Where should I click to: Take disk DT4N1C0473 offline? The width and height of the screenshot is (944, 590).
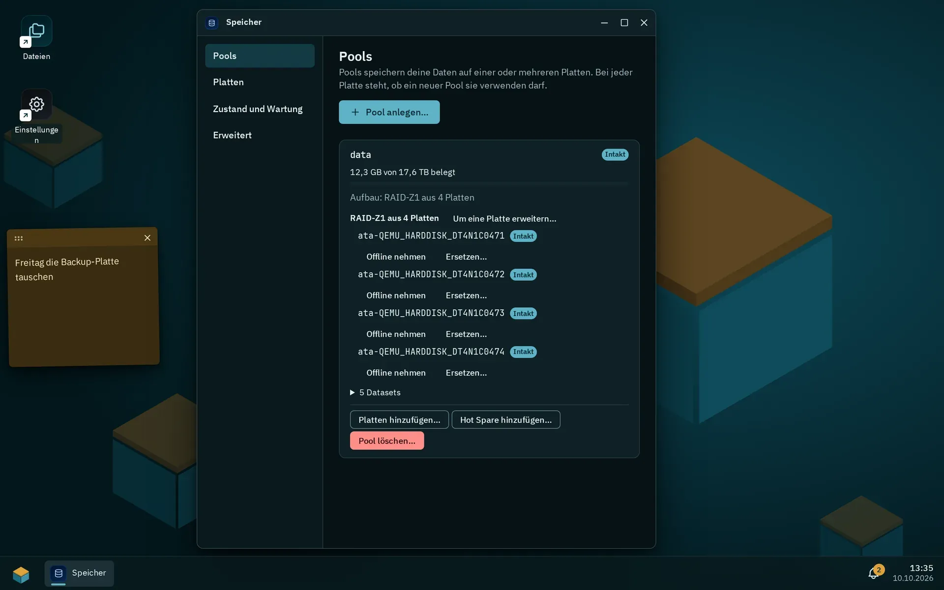pyautogui.click(x=396, y=334)
